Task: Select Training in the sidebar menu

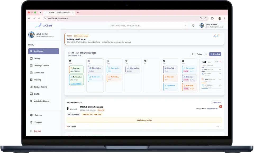Action: point(44,80)
